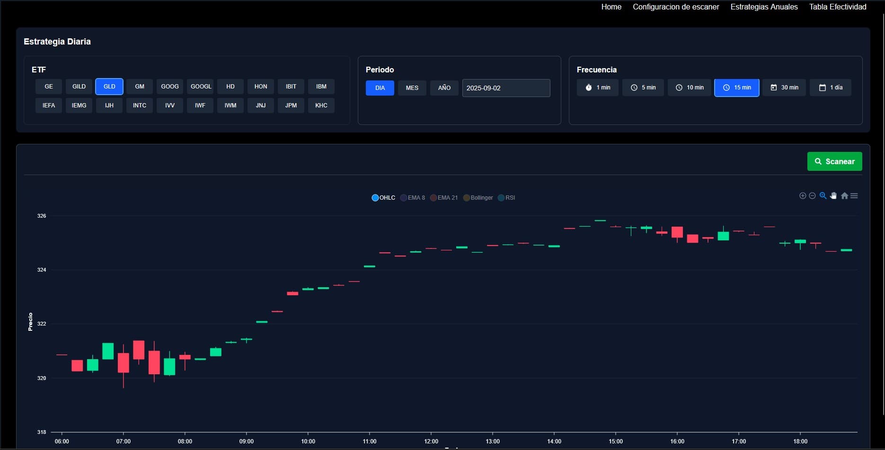Select the AÑO period option
Image resolution: width=885 pixels, height=450 pixels.
coord(444,88)
